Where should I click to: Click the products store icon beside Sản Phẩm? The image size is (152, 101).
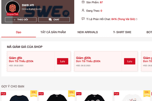click(x=83, y=2)
